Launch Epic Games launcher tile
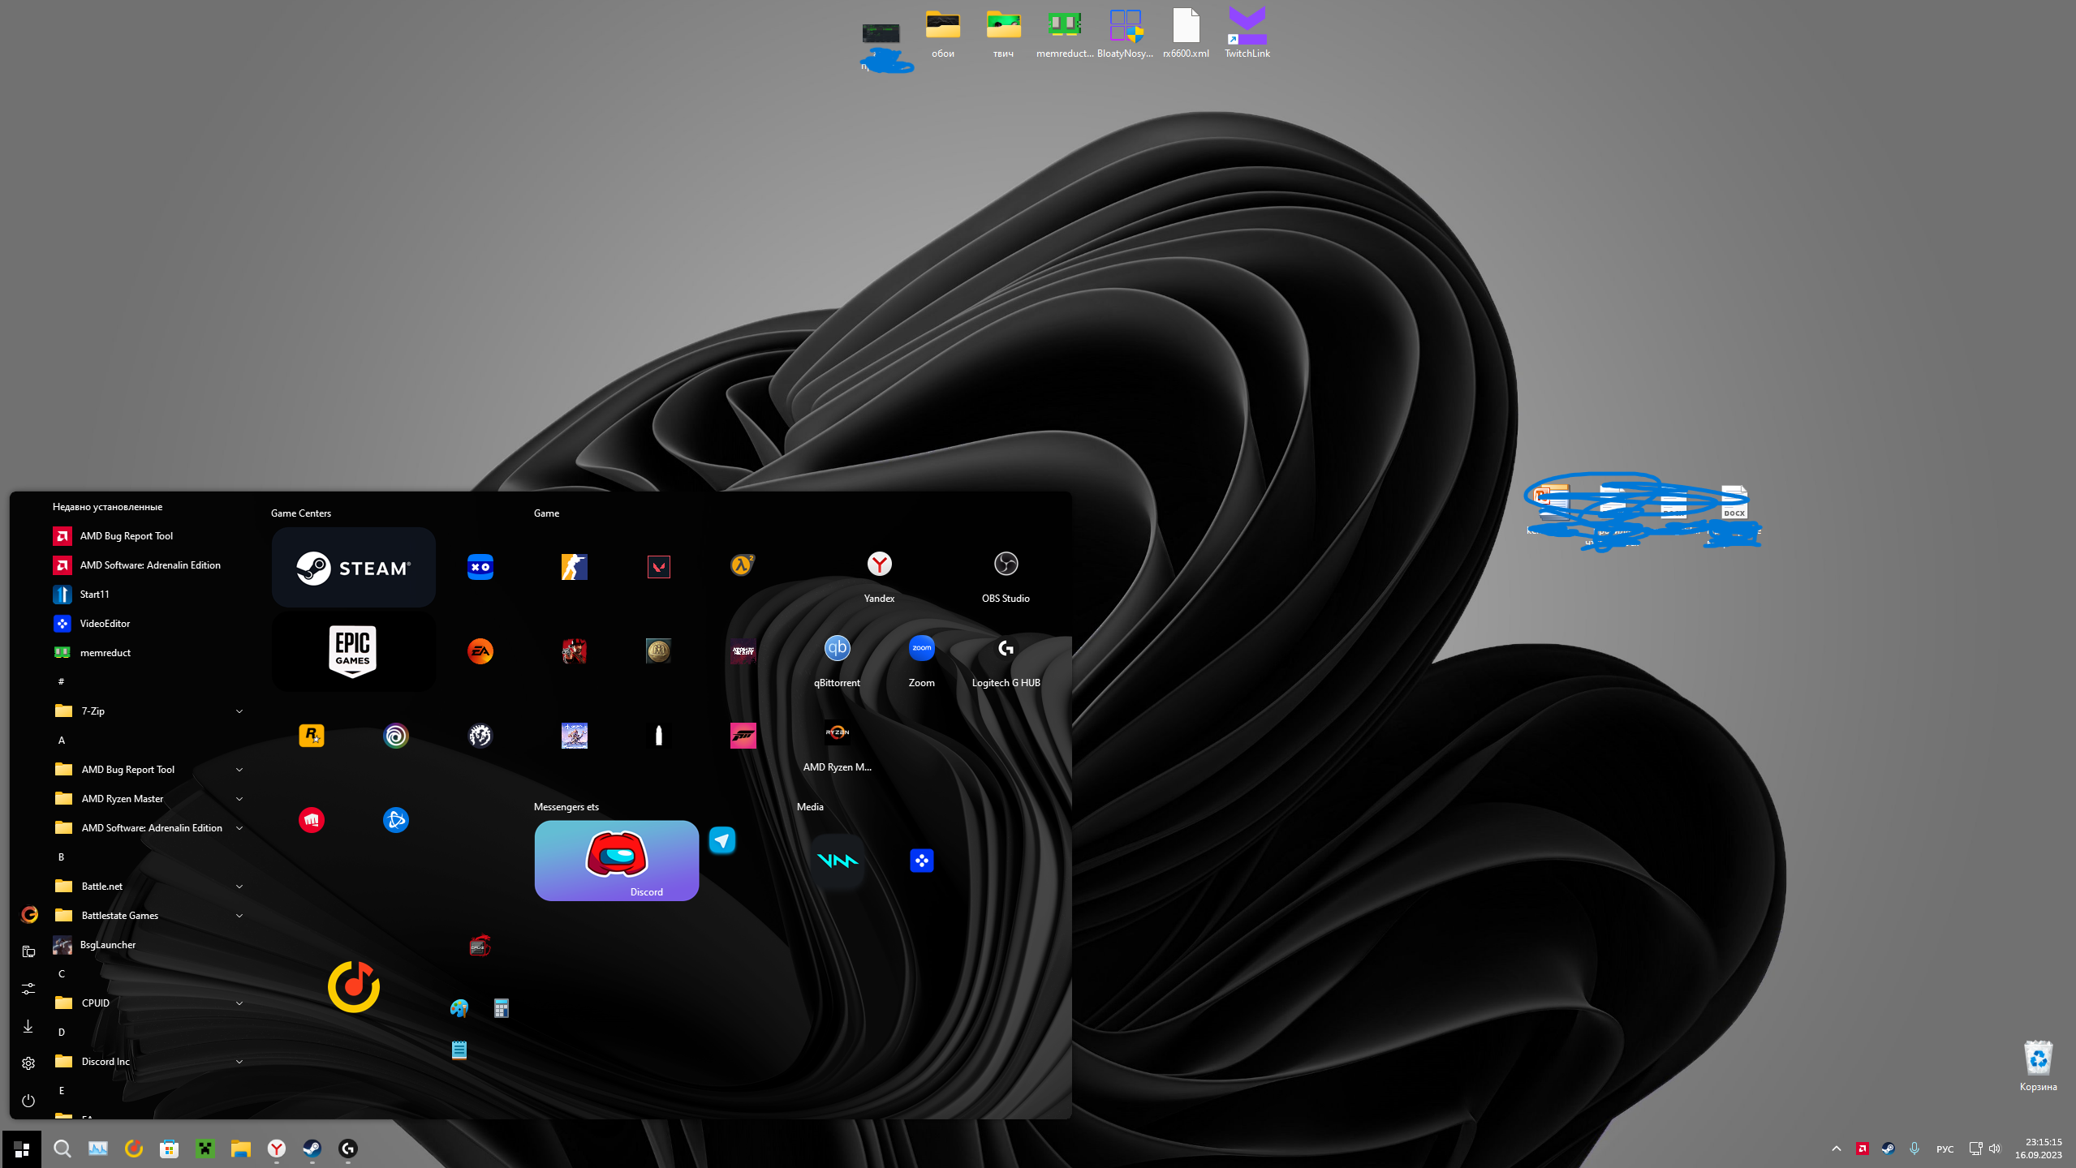The height and width of the screenshot is (1168, 2076). (353, 651)
